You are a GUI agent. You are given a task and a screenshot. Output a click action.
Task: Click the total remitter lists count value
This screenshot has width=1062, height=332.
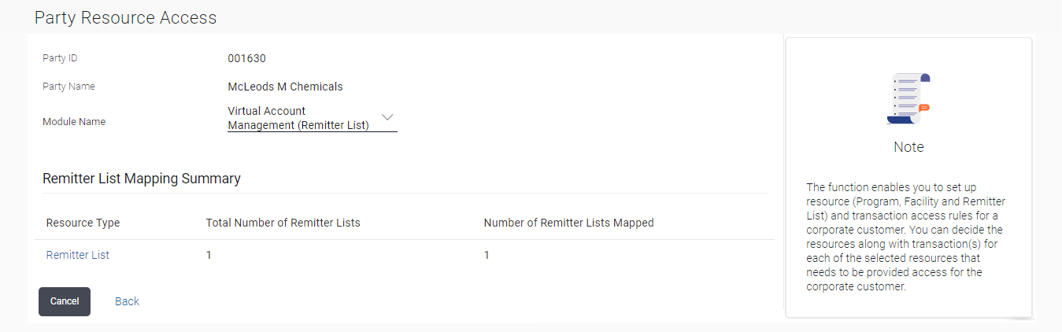(209, 255)
